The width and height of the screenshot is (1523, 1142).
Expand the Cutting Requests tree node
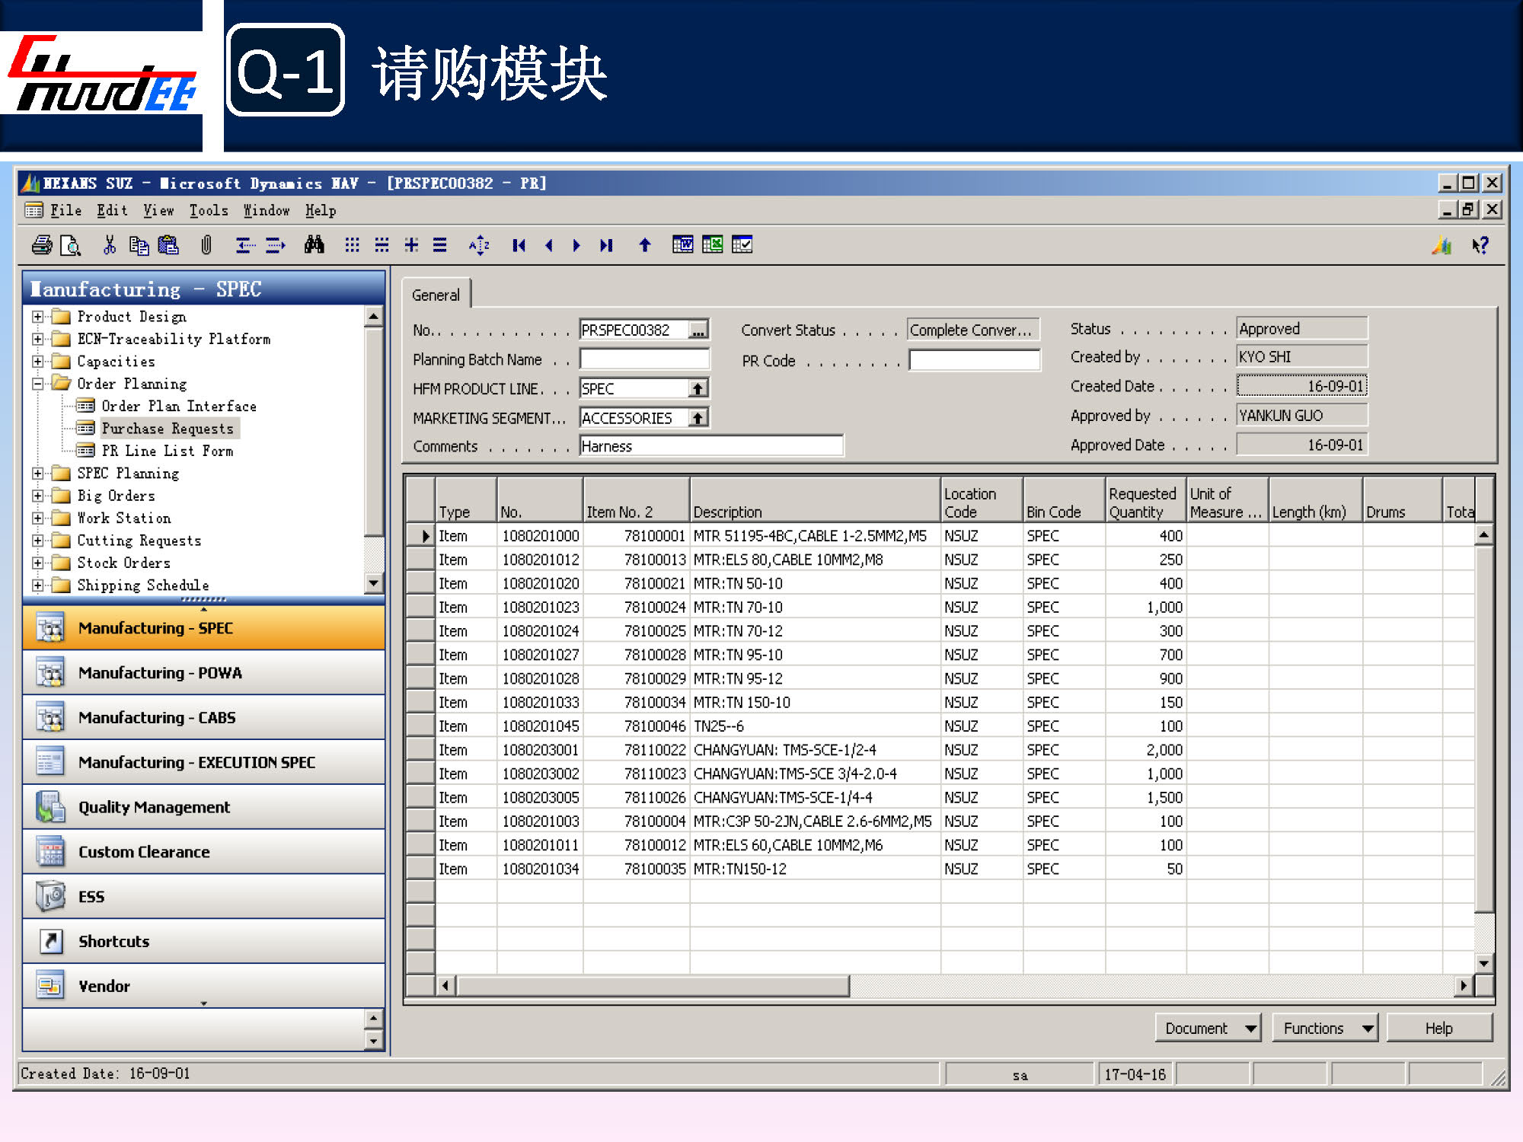coord(37,541)
